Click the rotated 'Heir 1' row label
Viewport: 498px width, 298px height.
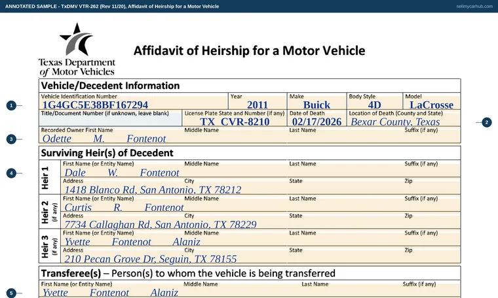point(45,178)
